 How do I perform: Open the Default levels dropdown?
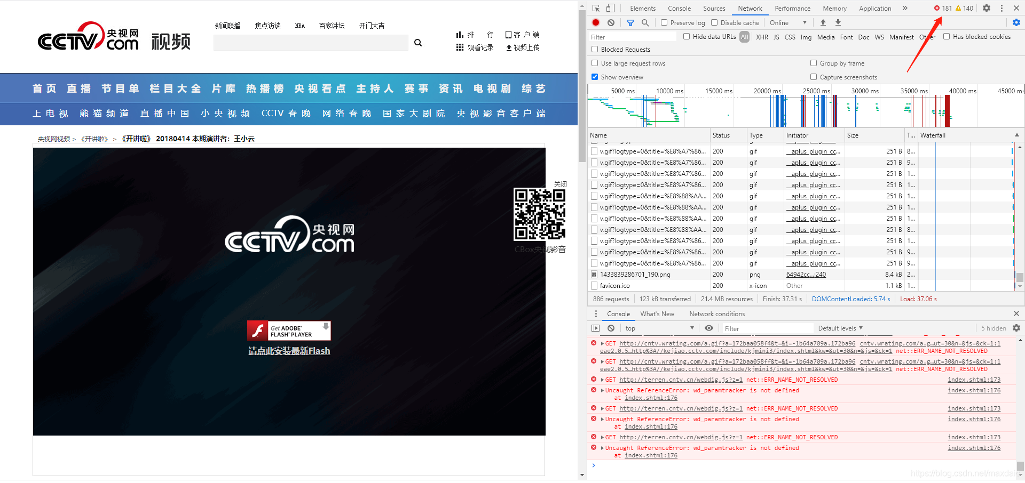[840, 328]
